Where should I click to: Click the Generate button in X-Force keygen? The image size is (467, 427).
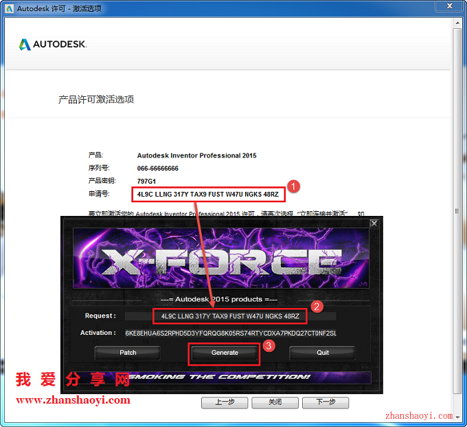coord(225,353)
